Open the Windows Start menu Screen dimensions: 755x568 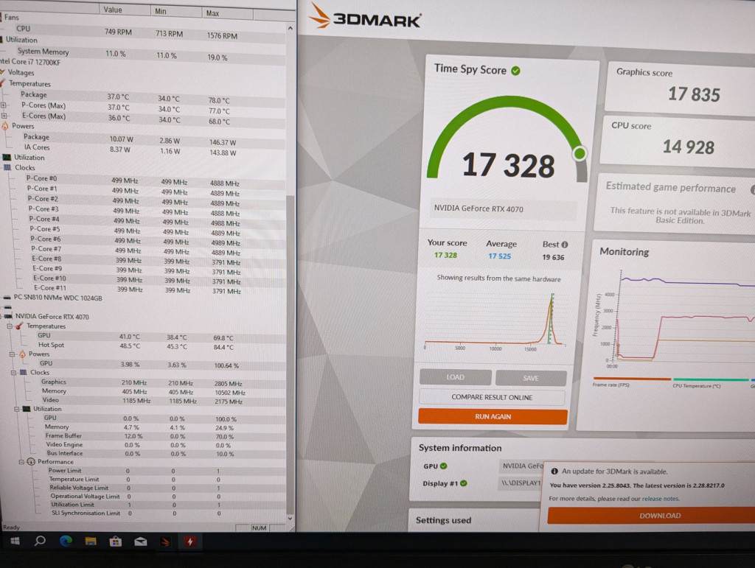(x=15, y=541)
